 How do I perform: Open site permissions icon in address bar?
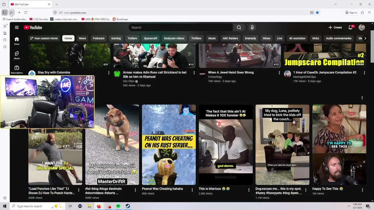pos(60,13)
